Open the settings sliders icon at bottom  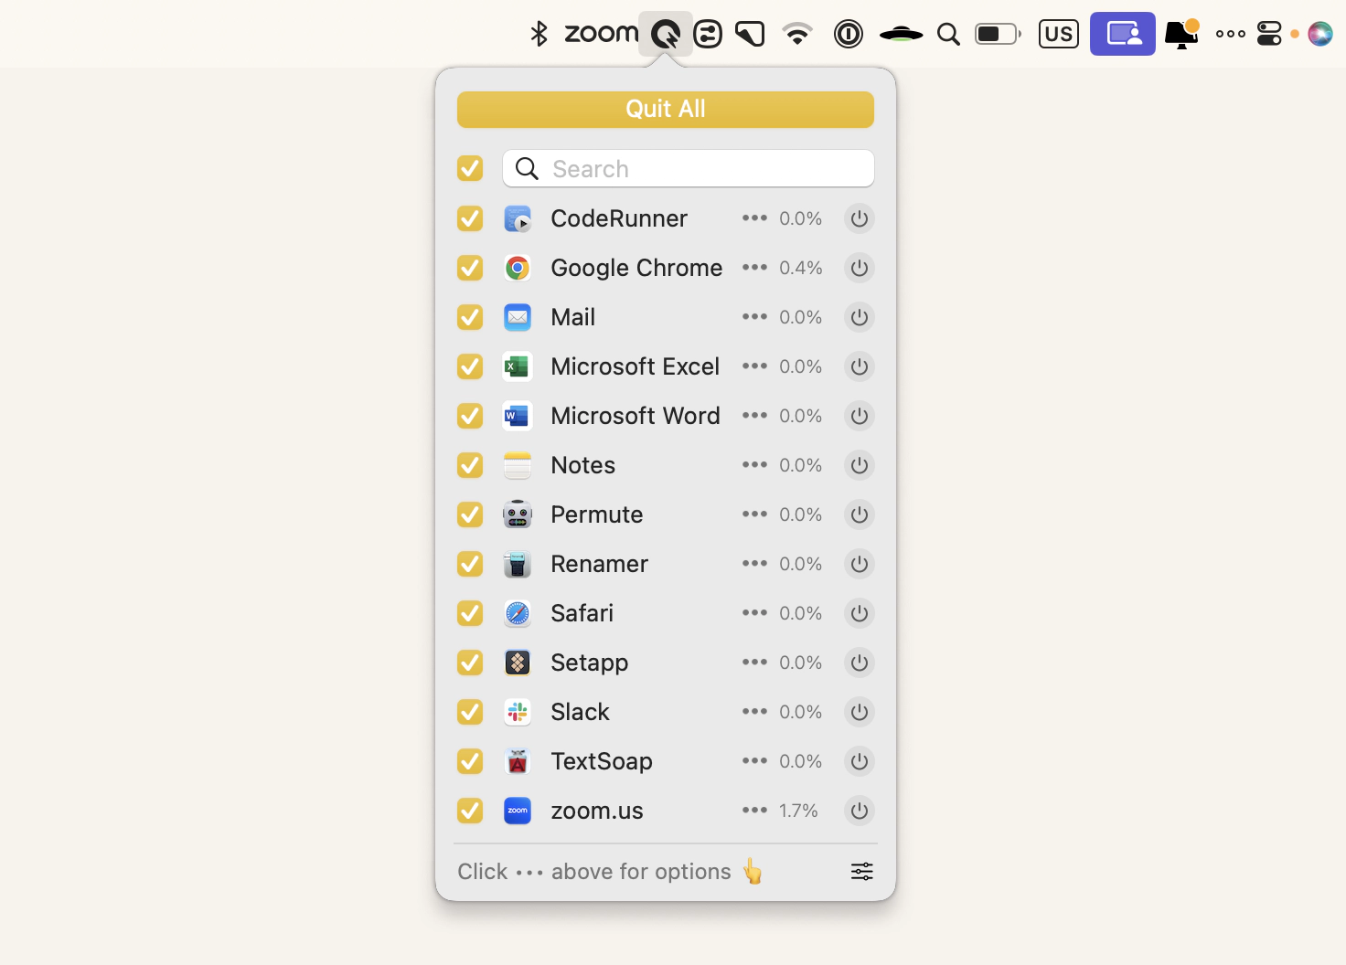(x=861, y=872)
